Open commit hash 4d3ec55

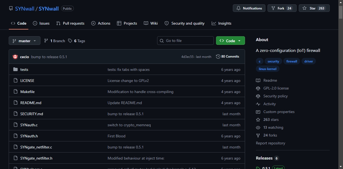pyautogui.click(x=188, y=57)
